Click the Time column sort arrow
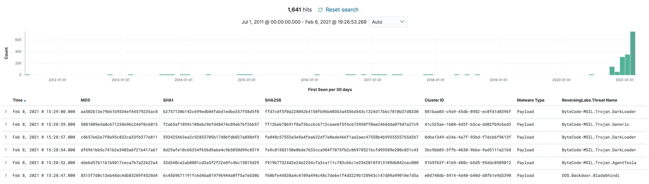 tap(25, 101)
